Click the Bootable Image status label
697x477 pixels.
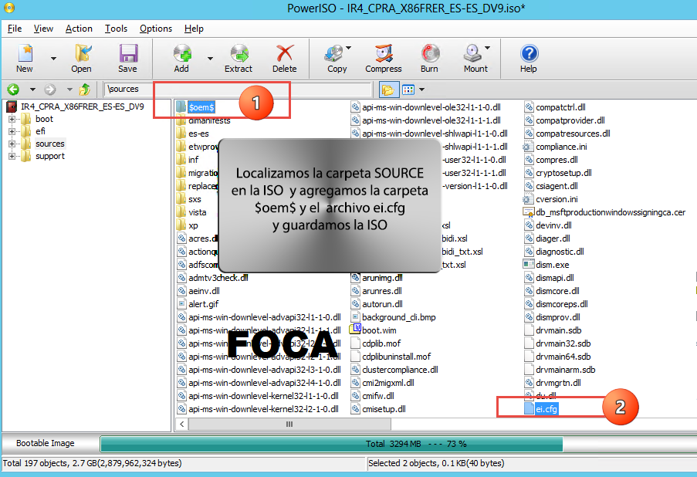[x=46, y=443]
